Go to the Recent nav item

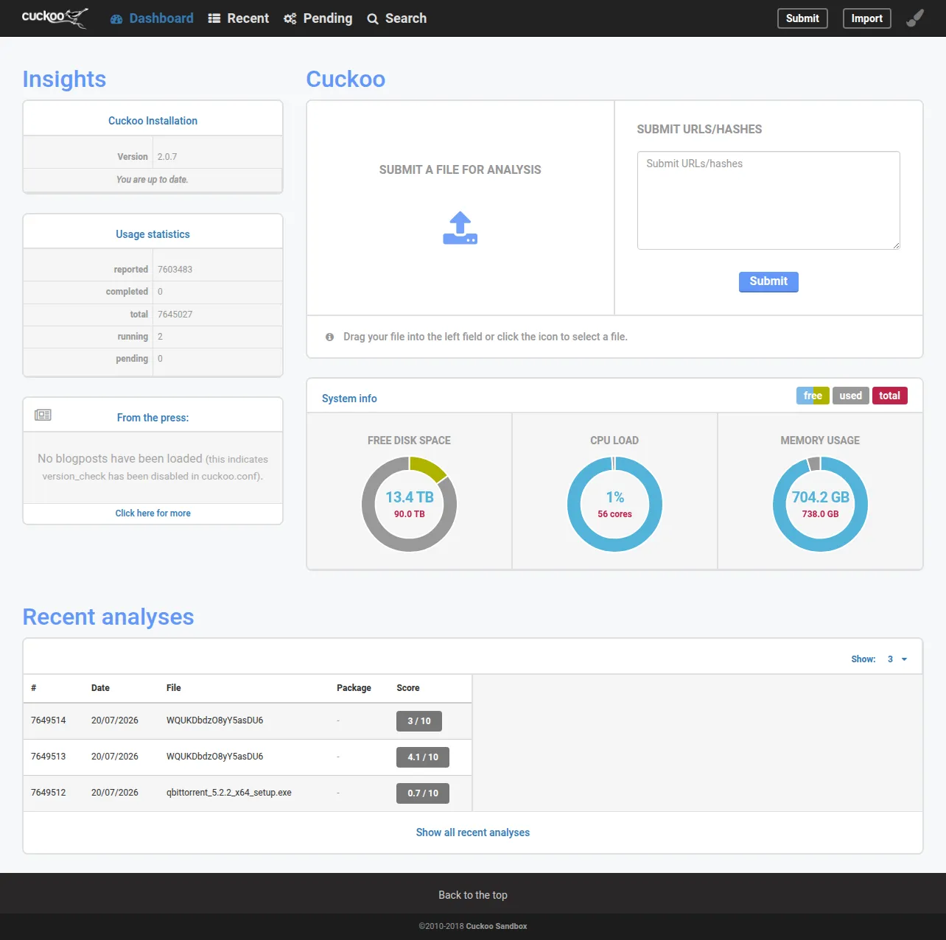point(239,18)
